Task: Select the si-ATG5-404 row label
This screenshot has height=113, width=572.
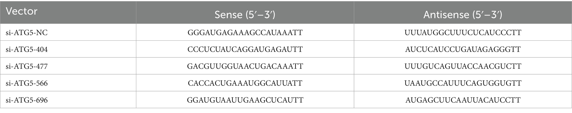Action: (27, 49)
